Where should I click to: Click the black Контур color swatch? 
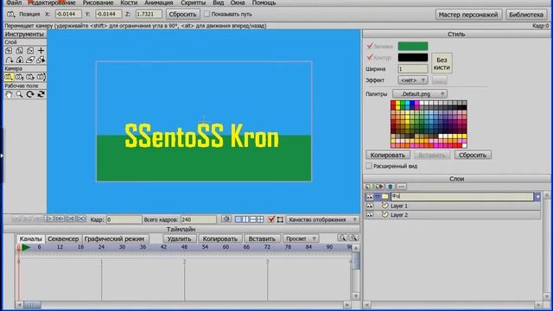(413, 57)
